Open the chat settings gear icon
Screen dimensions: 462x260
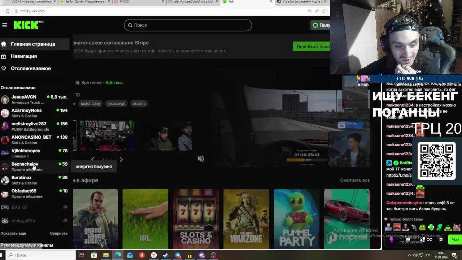pyautogui.click(x=441, y=239)
